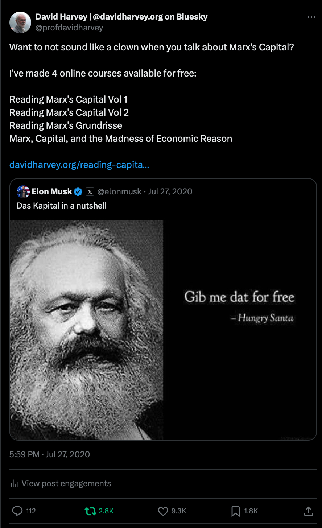Click the X affiliation badge icon

tap(90, 191)
